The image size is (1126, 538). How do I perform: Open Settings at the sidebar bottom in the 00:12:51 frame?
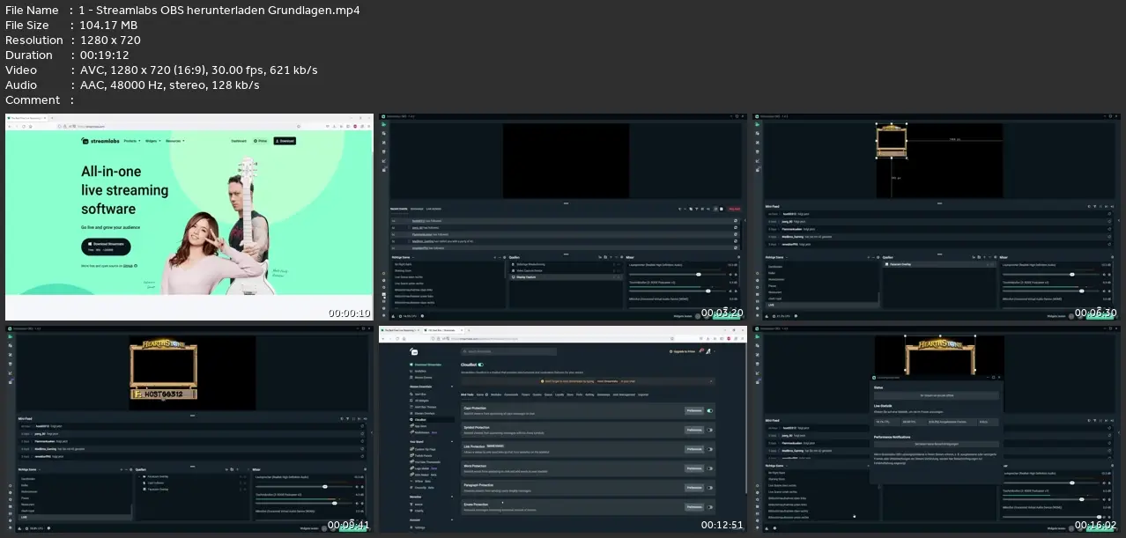[x=419, y=527]
